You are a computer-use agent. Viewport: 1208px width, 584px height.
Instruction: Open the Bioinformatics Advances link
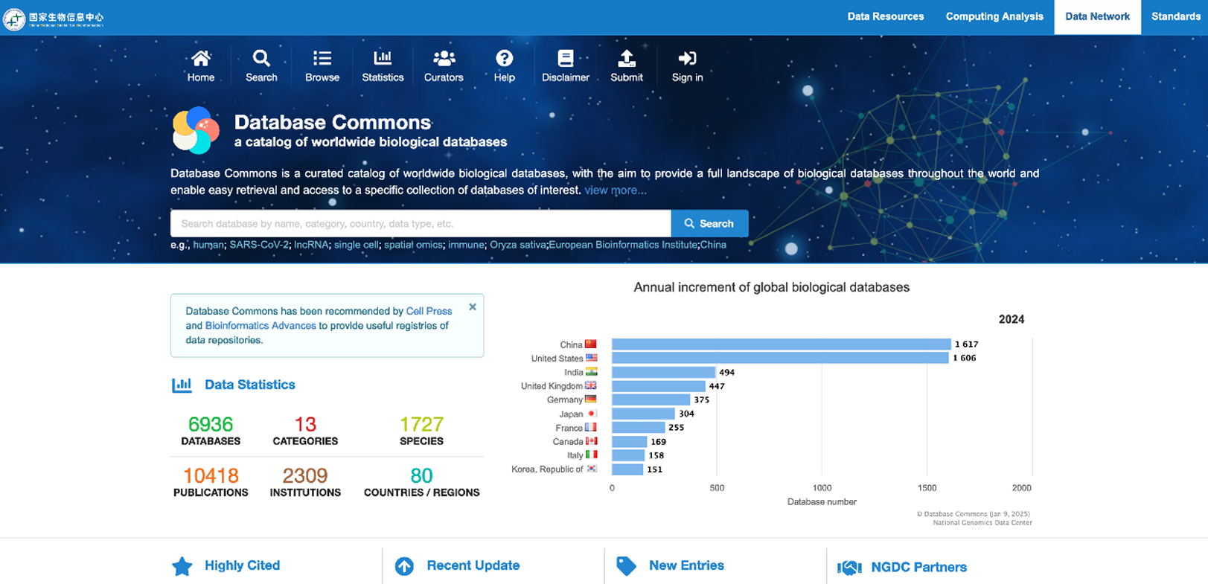pyautogui.click(x=261, y=325)
